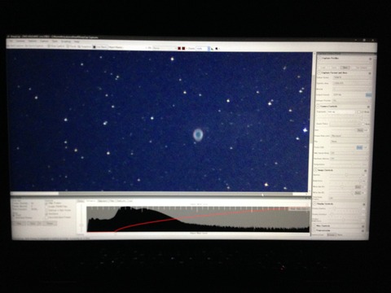Click Quick Capture in the toolbar

click(x=34, y=46)
